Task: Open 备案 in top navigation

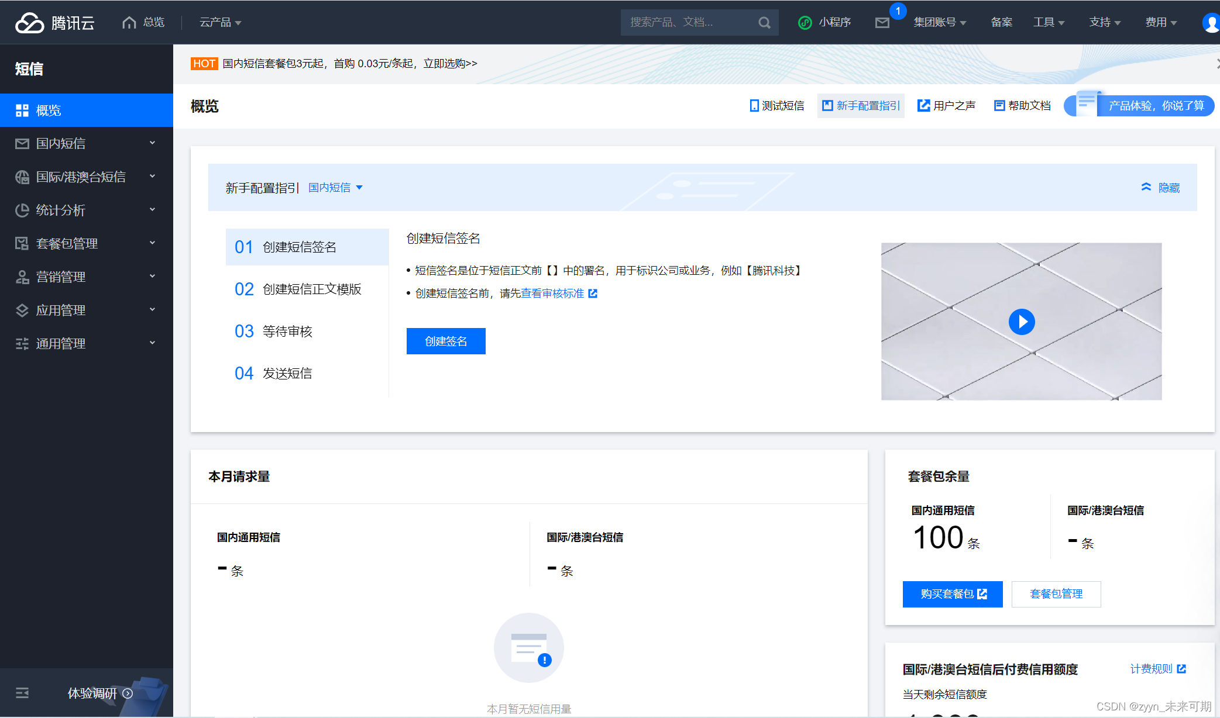Action: pyautogui.click(x=1002, y=22)
